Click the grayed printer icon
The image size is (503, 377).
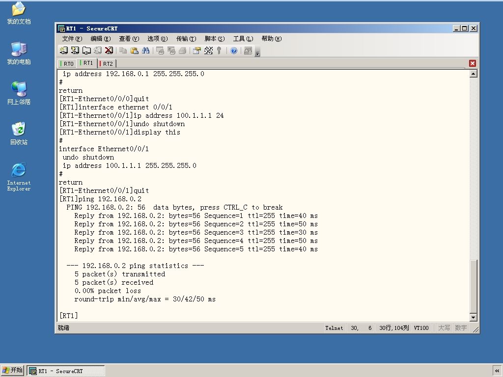(183, 51)
